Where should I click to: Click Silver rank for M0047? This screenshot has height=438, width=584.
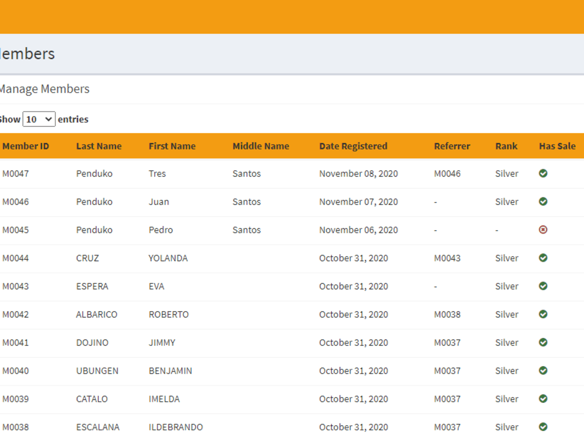506,173
